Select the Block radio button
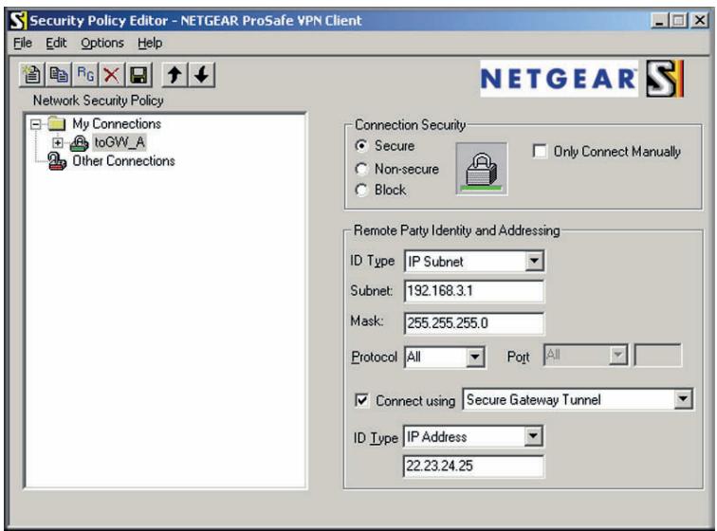The image size is (717, 531). [x=361, y=190]
